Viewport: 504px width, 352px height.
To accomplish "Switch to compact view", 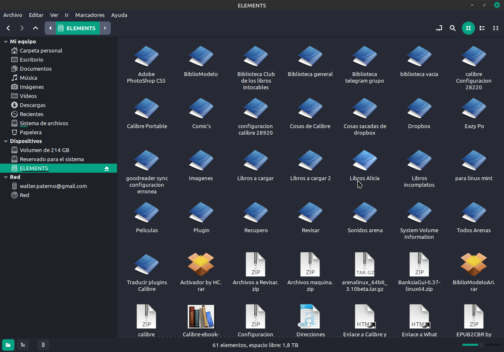I will tap(495, 28).
